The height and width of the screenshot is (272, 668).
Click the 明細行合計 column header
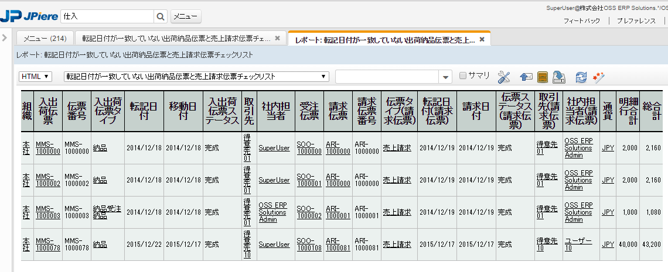(x=628, y=111)
